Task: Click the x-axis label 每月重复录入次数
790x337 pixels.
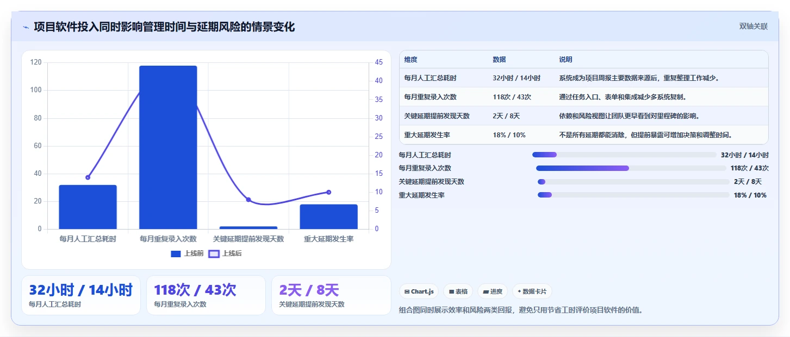Action: point(168,239)
